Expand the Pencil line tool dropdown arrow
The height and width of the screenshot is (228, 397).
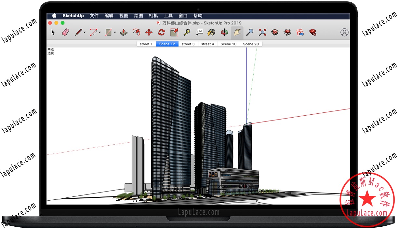point(85,33)
